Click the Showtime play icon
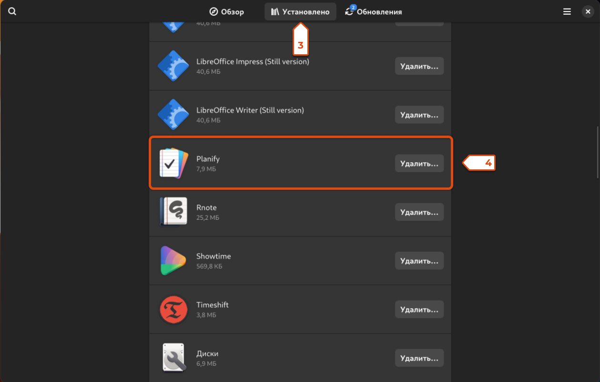Image resolution: width=600 pixels, height=382 pixels. 173,261
